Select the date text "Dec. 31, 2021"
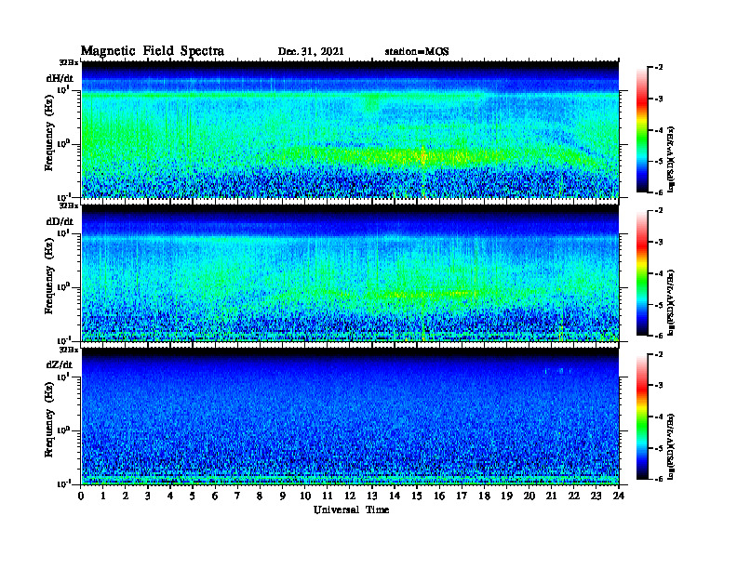 tap(311, 51)
